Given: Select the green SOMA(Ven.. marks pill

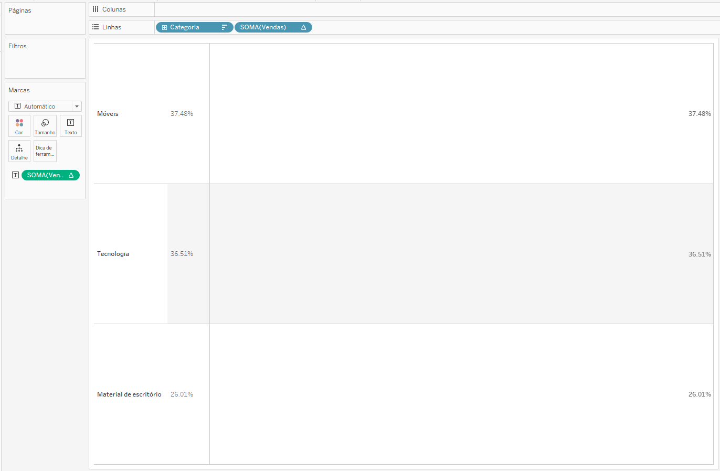Looking at the screenshot, I should tap(46, 175).
